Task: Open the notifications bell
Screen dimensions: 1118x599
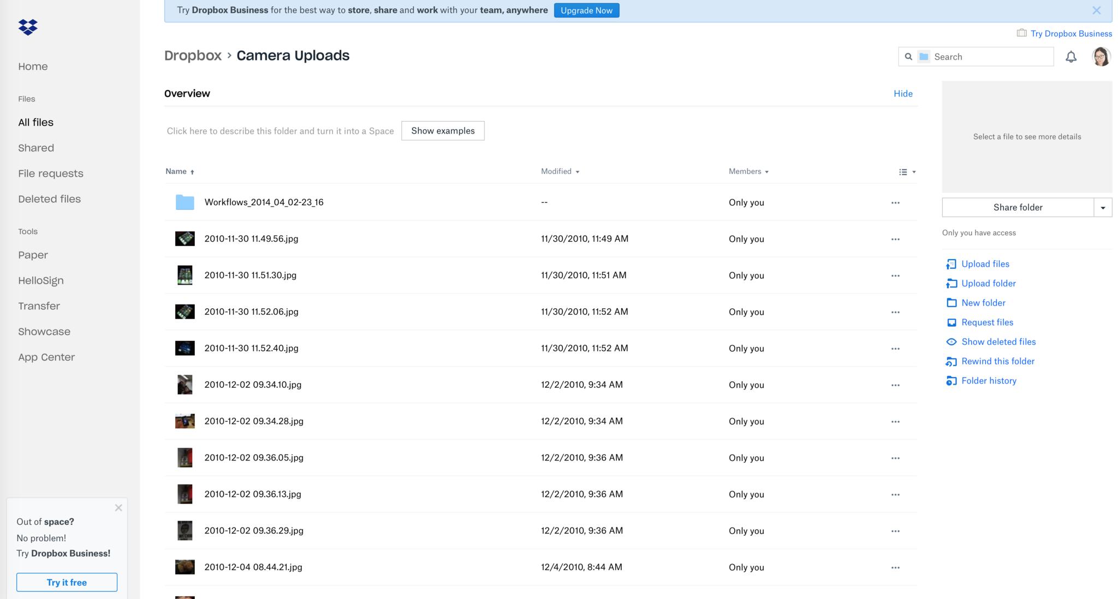Action: [x=1071, y=57]
